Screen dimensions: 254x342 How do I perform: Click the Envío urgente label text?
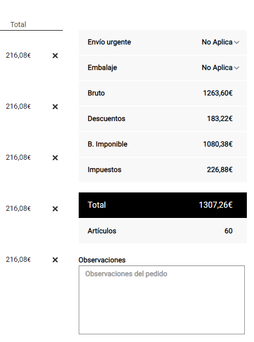click(109, 42)
